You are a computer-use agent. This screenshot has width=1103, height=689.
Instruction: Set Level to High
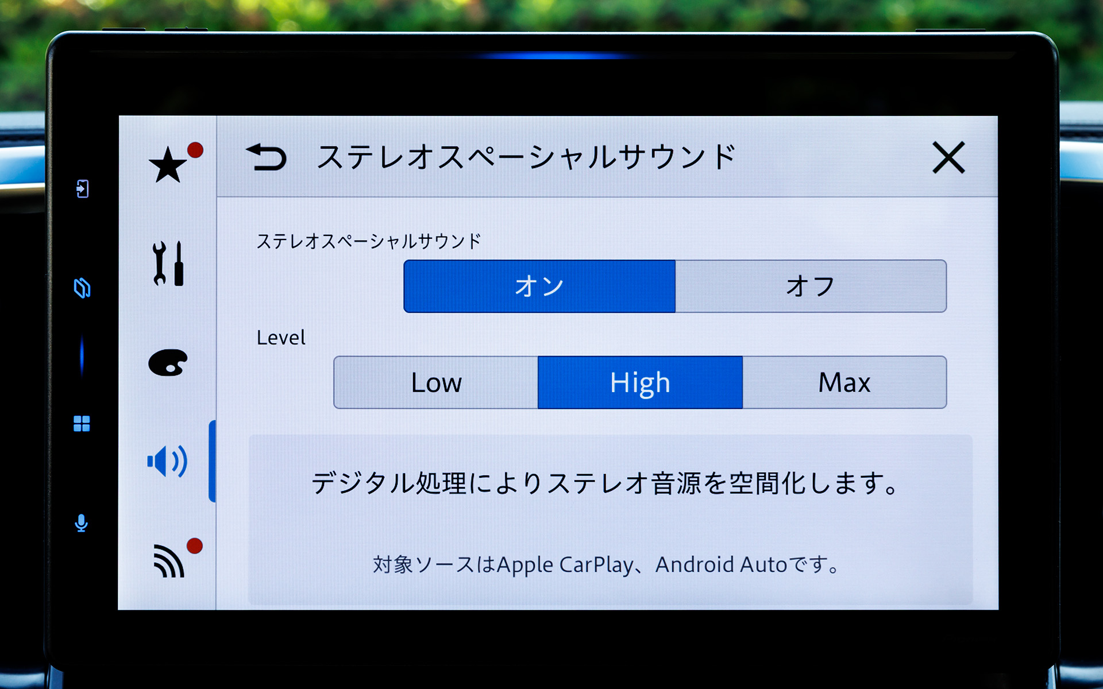[x=640, y=382]
